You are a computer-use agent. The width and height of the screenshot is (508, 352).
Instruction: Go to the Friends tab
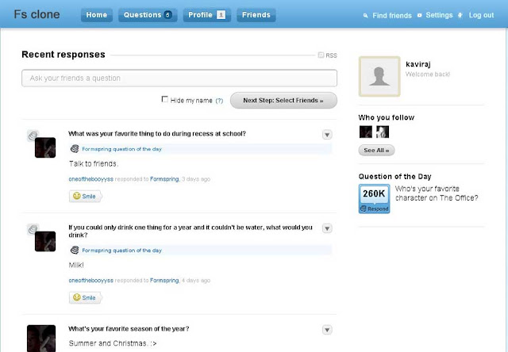click(256, 15)
